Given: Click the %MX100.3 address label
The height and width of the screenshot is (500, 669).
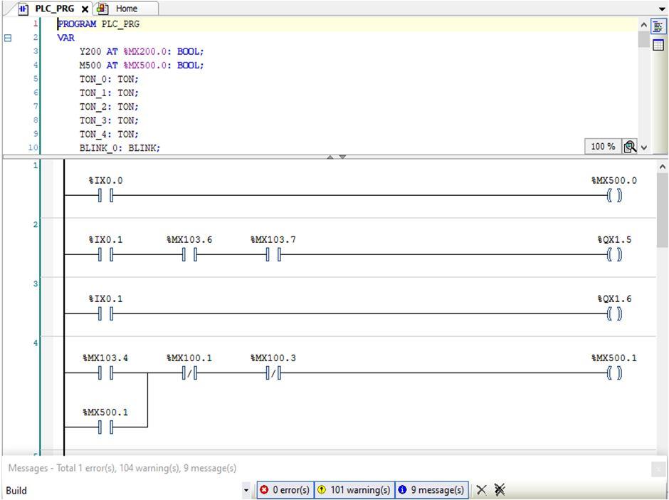Looking at the screenshot, I should 273,358.
